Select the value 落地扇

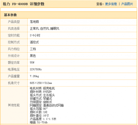pos(34,22)
